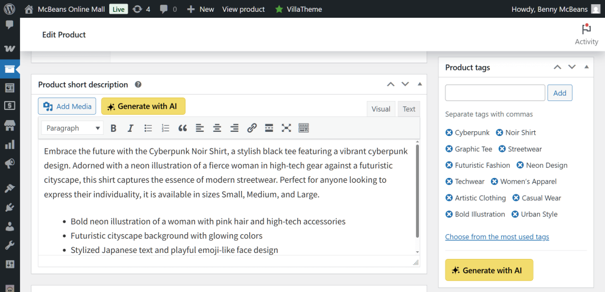Remove the Streetwear tag
Screen dimensions: 605x292
pyautogui.click(x=502, y=149)
